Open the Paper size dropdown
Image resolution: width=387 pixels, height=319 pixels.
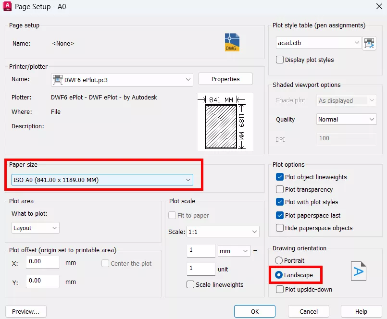102,180
